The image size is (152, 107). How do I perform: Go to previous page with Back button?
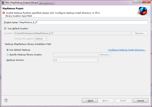click(90, 101)
